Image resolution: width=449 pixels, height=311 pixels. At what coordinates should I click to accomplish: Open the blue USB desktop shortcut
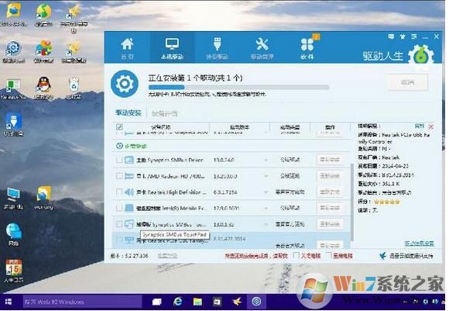click(x=13, y=124)
